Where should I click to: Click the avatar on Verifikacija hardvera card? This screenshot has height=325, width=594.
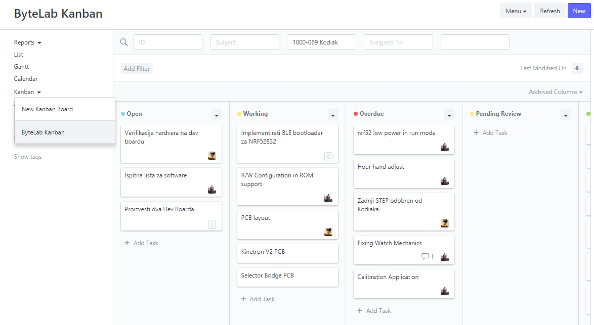point(212,156)
